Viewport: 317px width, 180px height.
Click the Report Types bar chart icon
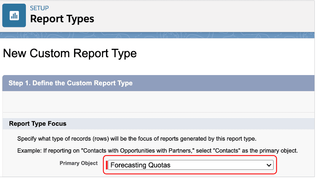point(14,16)
